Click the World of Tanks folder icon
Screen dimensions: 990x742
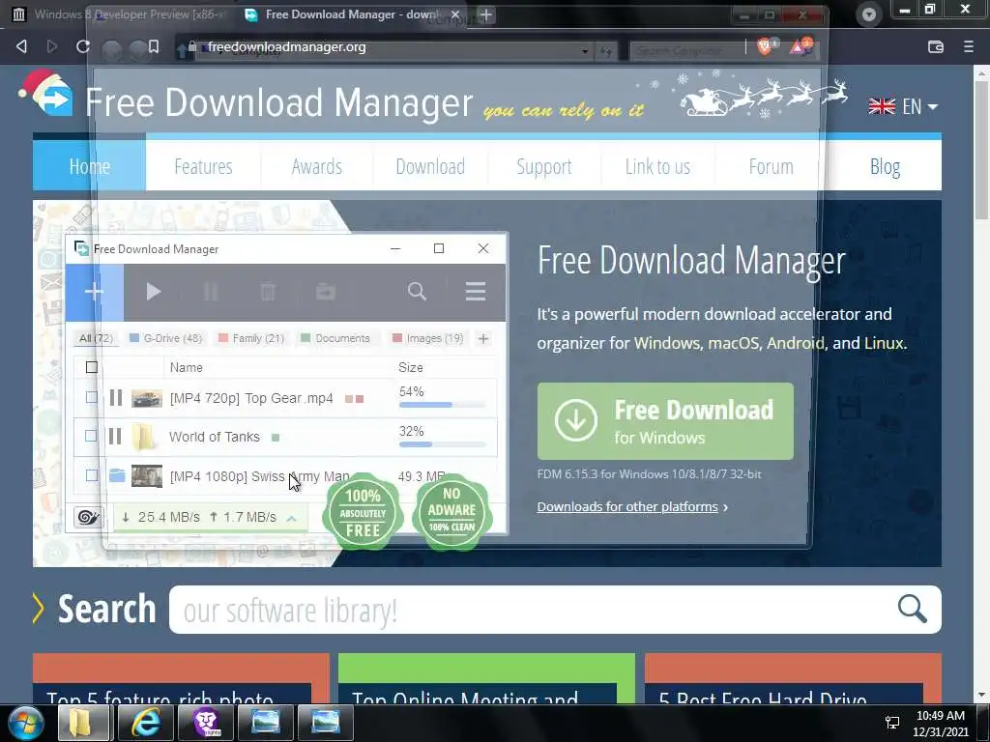pos(143,436)
